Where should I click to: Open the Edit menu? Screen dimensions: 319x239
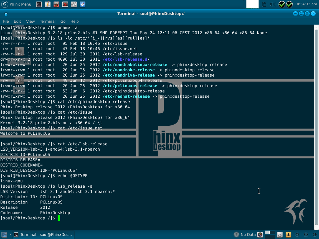[x=17, y=21]
